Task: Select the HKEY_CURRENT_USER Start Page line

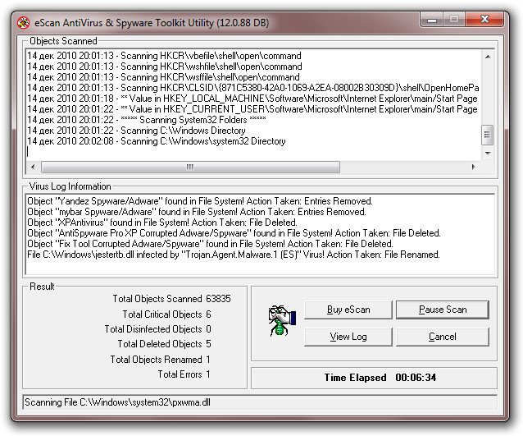Action: (252, 109)
